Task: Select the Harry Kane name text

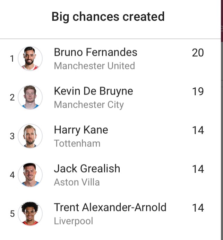Action: (x=81, y=130)
